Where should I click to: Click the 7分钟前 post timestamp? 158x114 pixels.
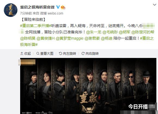pyautogui.click(x=26, y=13)
